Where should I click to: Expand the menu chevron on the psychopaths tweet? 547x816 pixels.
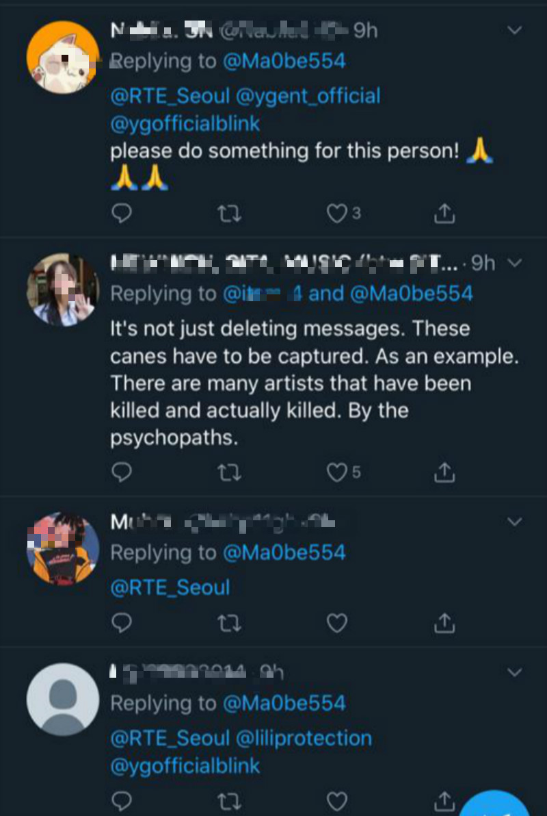[x=516, y=262]
